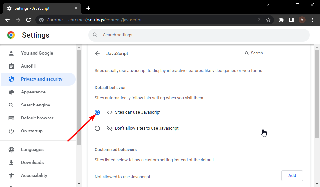Open Languages settings
The height and width of the screenshot is (187, 320).
(x=38, y=150)
